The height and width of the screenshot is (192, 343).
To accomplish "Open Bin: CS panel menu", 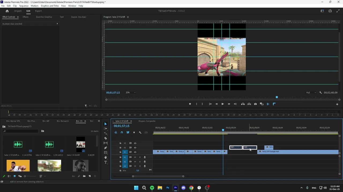I will click(85, 121).
